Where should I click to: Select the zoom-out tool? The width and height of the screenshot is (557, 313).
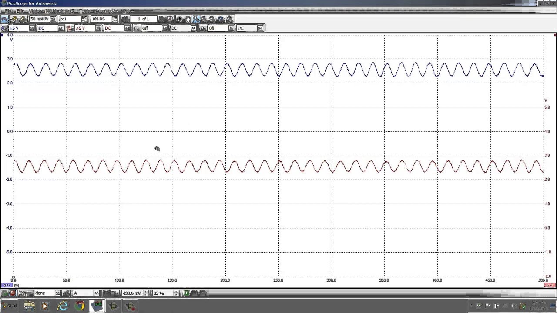coord(211,19)
